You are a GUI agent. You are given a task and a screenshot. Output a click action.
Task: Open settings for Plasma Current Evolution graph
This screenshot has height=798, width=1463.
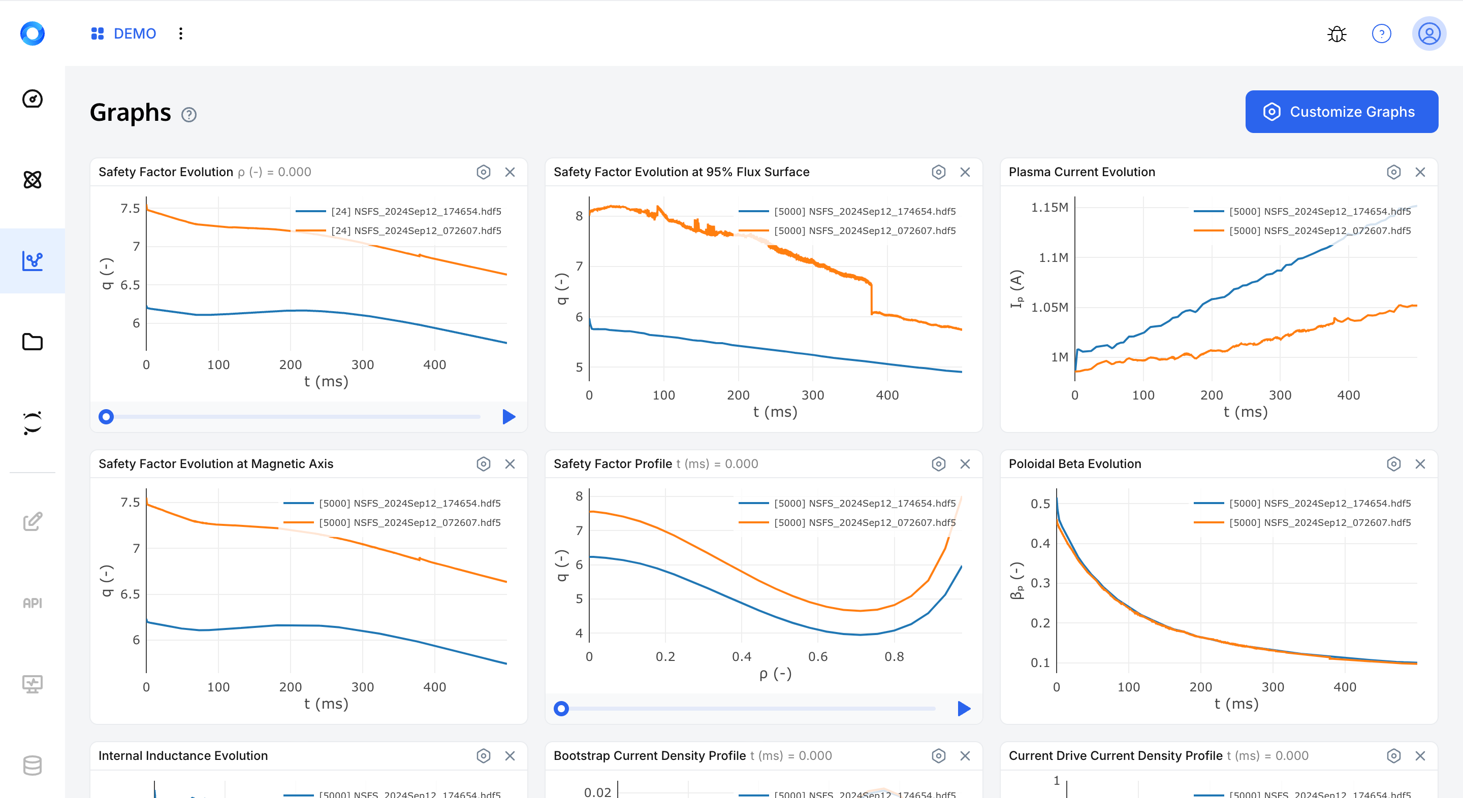1393,172
